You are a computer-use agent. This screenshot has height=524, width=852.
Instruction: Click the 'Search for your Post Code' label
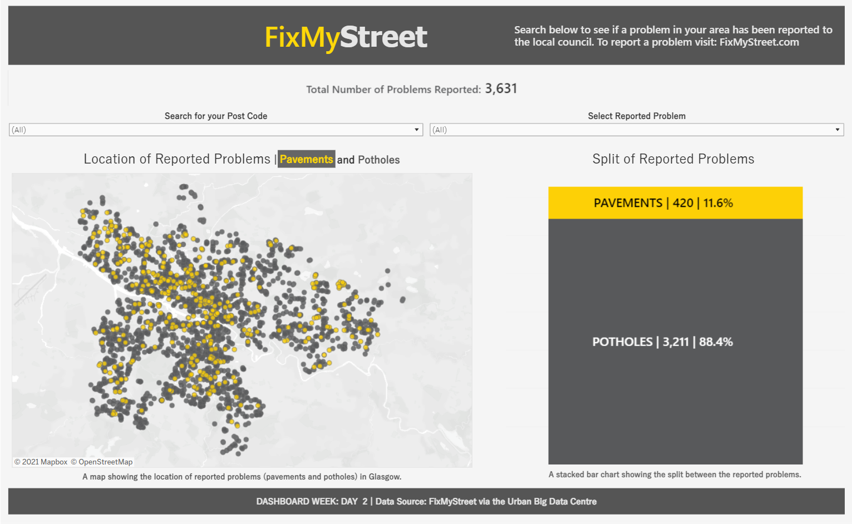click(216, 116)
